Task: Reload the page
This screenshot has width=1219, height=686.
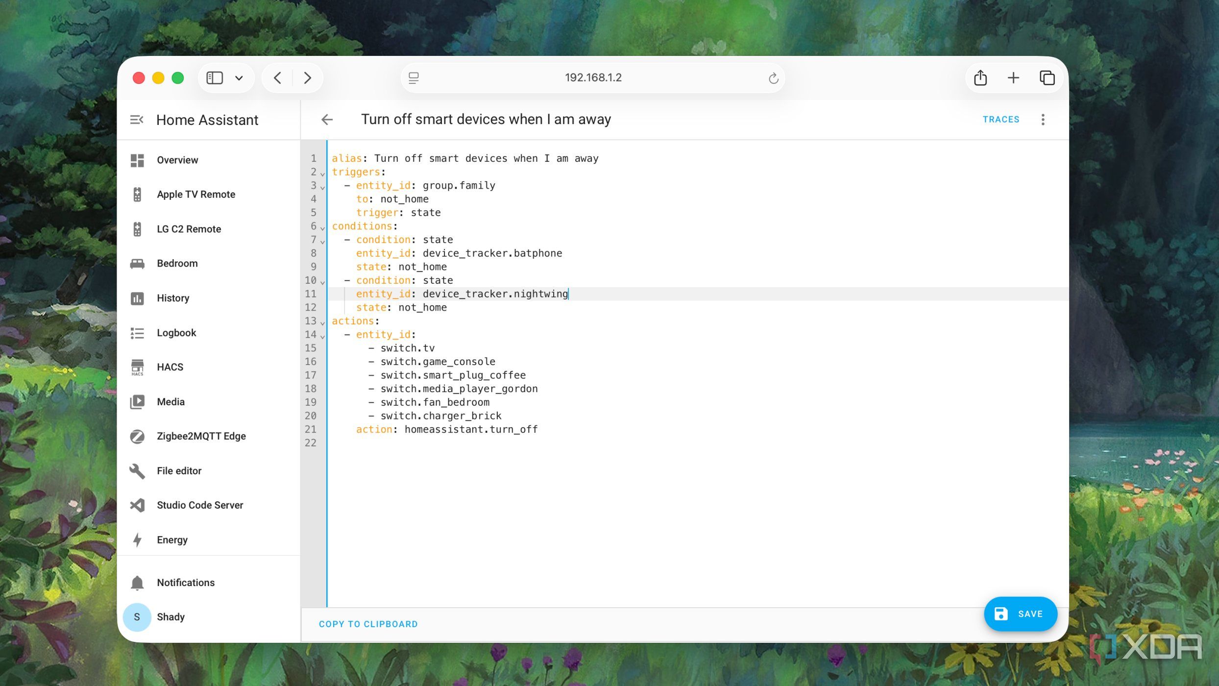Action: (773, 78)
